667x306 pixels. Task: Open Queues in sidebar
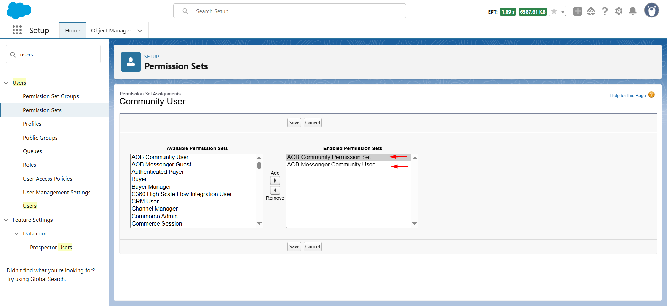(x=32, y=151)
